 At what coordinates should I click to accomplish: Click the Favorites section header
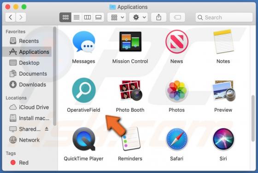(x=16, y=32)
